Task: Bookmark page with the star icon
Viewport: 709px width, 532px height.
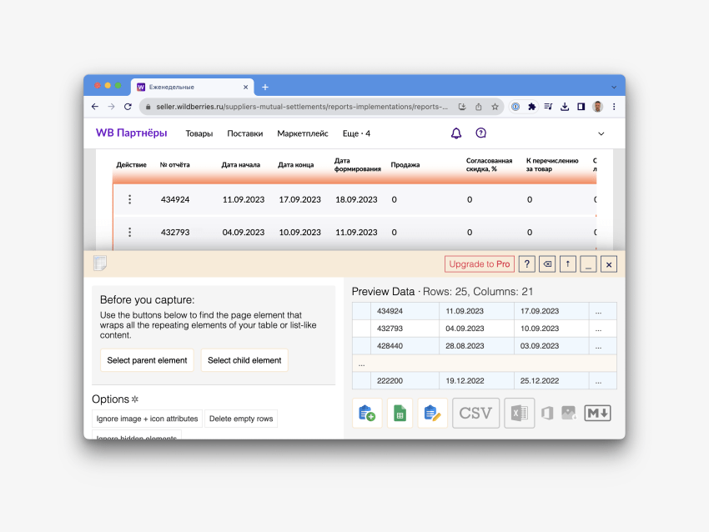Action: [x=495, y=107]
